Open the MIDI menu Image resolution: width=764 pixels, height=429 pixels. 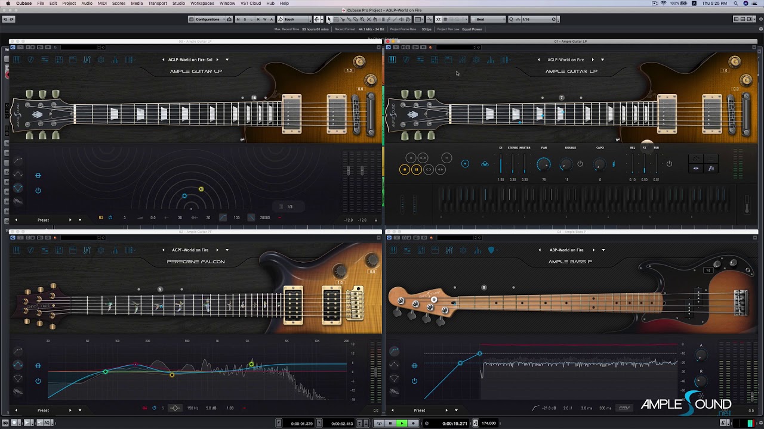pyautogui.click(x=102, y=3)
